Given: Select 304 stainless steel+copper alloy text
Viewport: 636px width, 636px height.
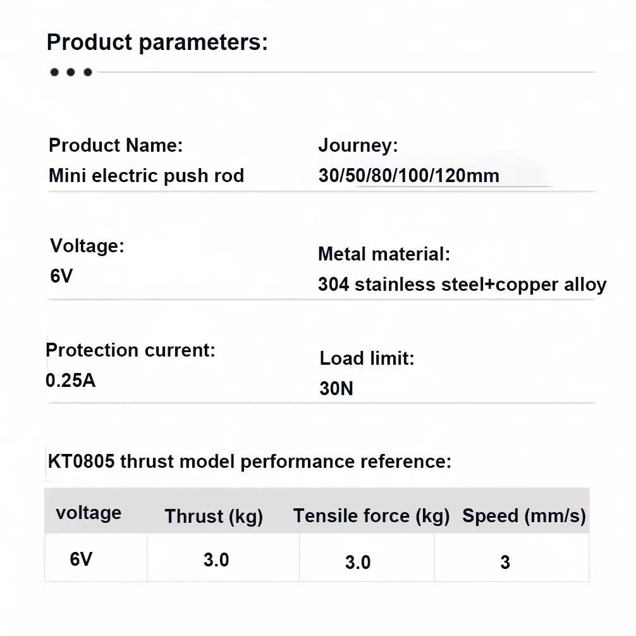Looking at the screenshot, I should point(462,284).
